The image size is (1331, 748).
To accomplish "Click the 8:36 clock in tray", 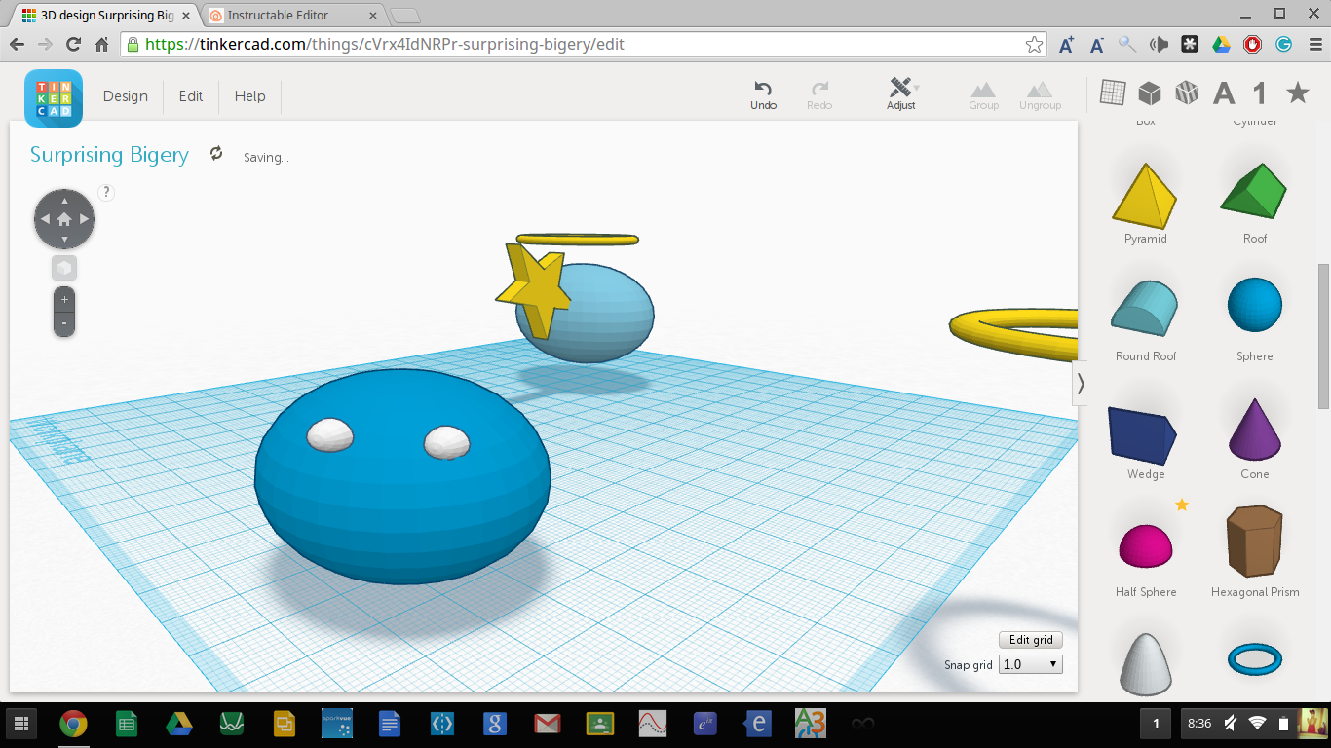I will (1199, 724).
